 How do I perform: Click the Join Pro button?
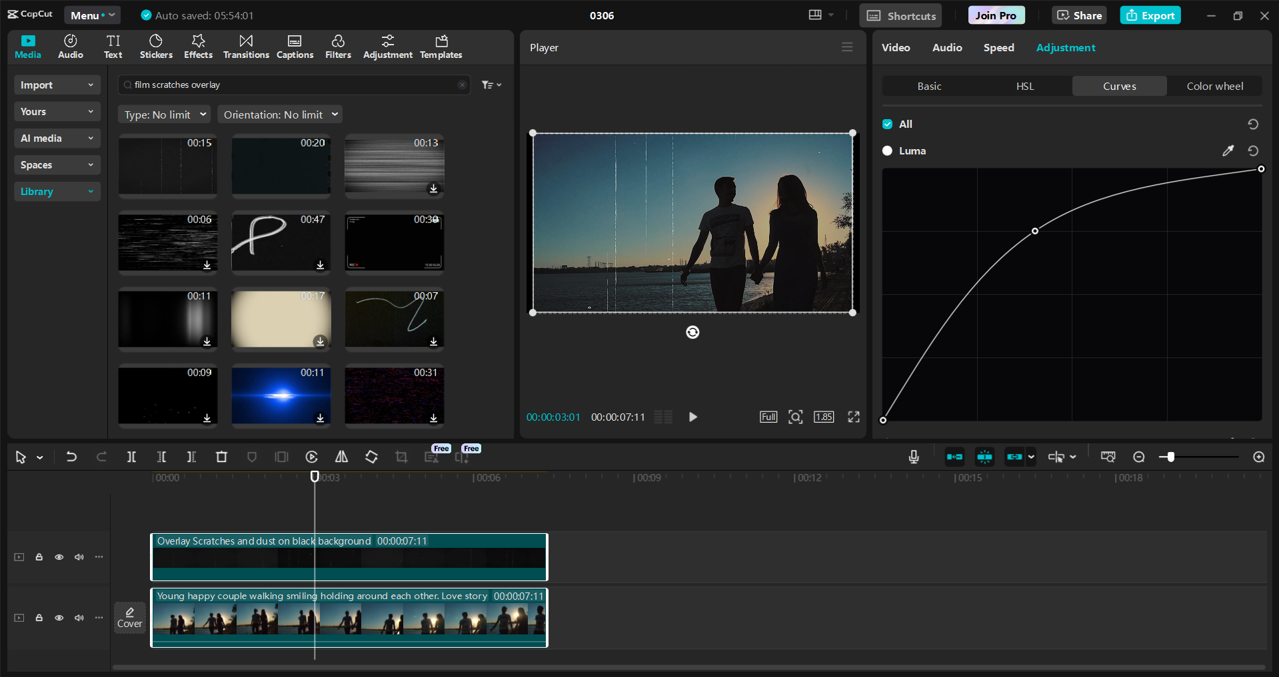pos(996,15)
